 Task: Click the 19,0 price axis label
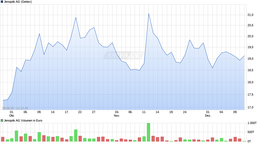250,59
